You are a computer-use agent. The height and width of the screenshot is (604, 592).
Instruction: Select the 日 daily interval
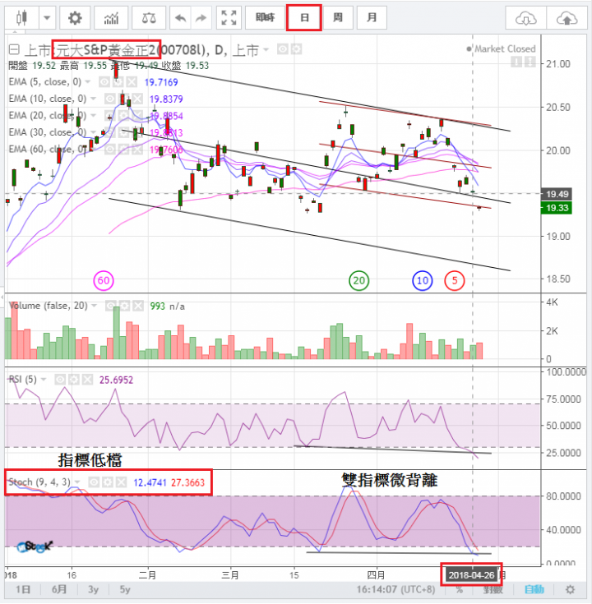304,18
